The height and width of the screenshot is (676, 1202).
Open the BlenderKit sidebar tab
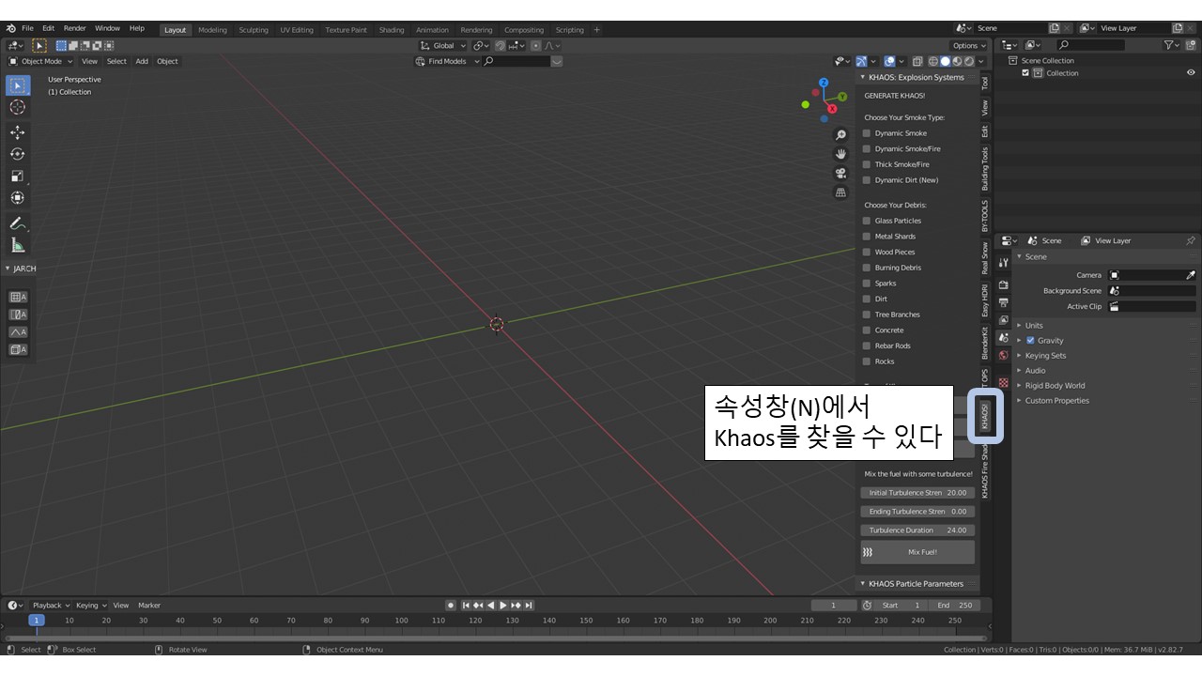click(x=985, y=343)
